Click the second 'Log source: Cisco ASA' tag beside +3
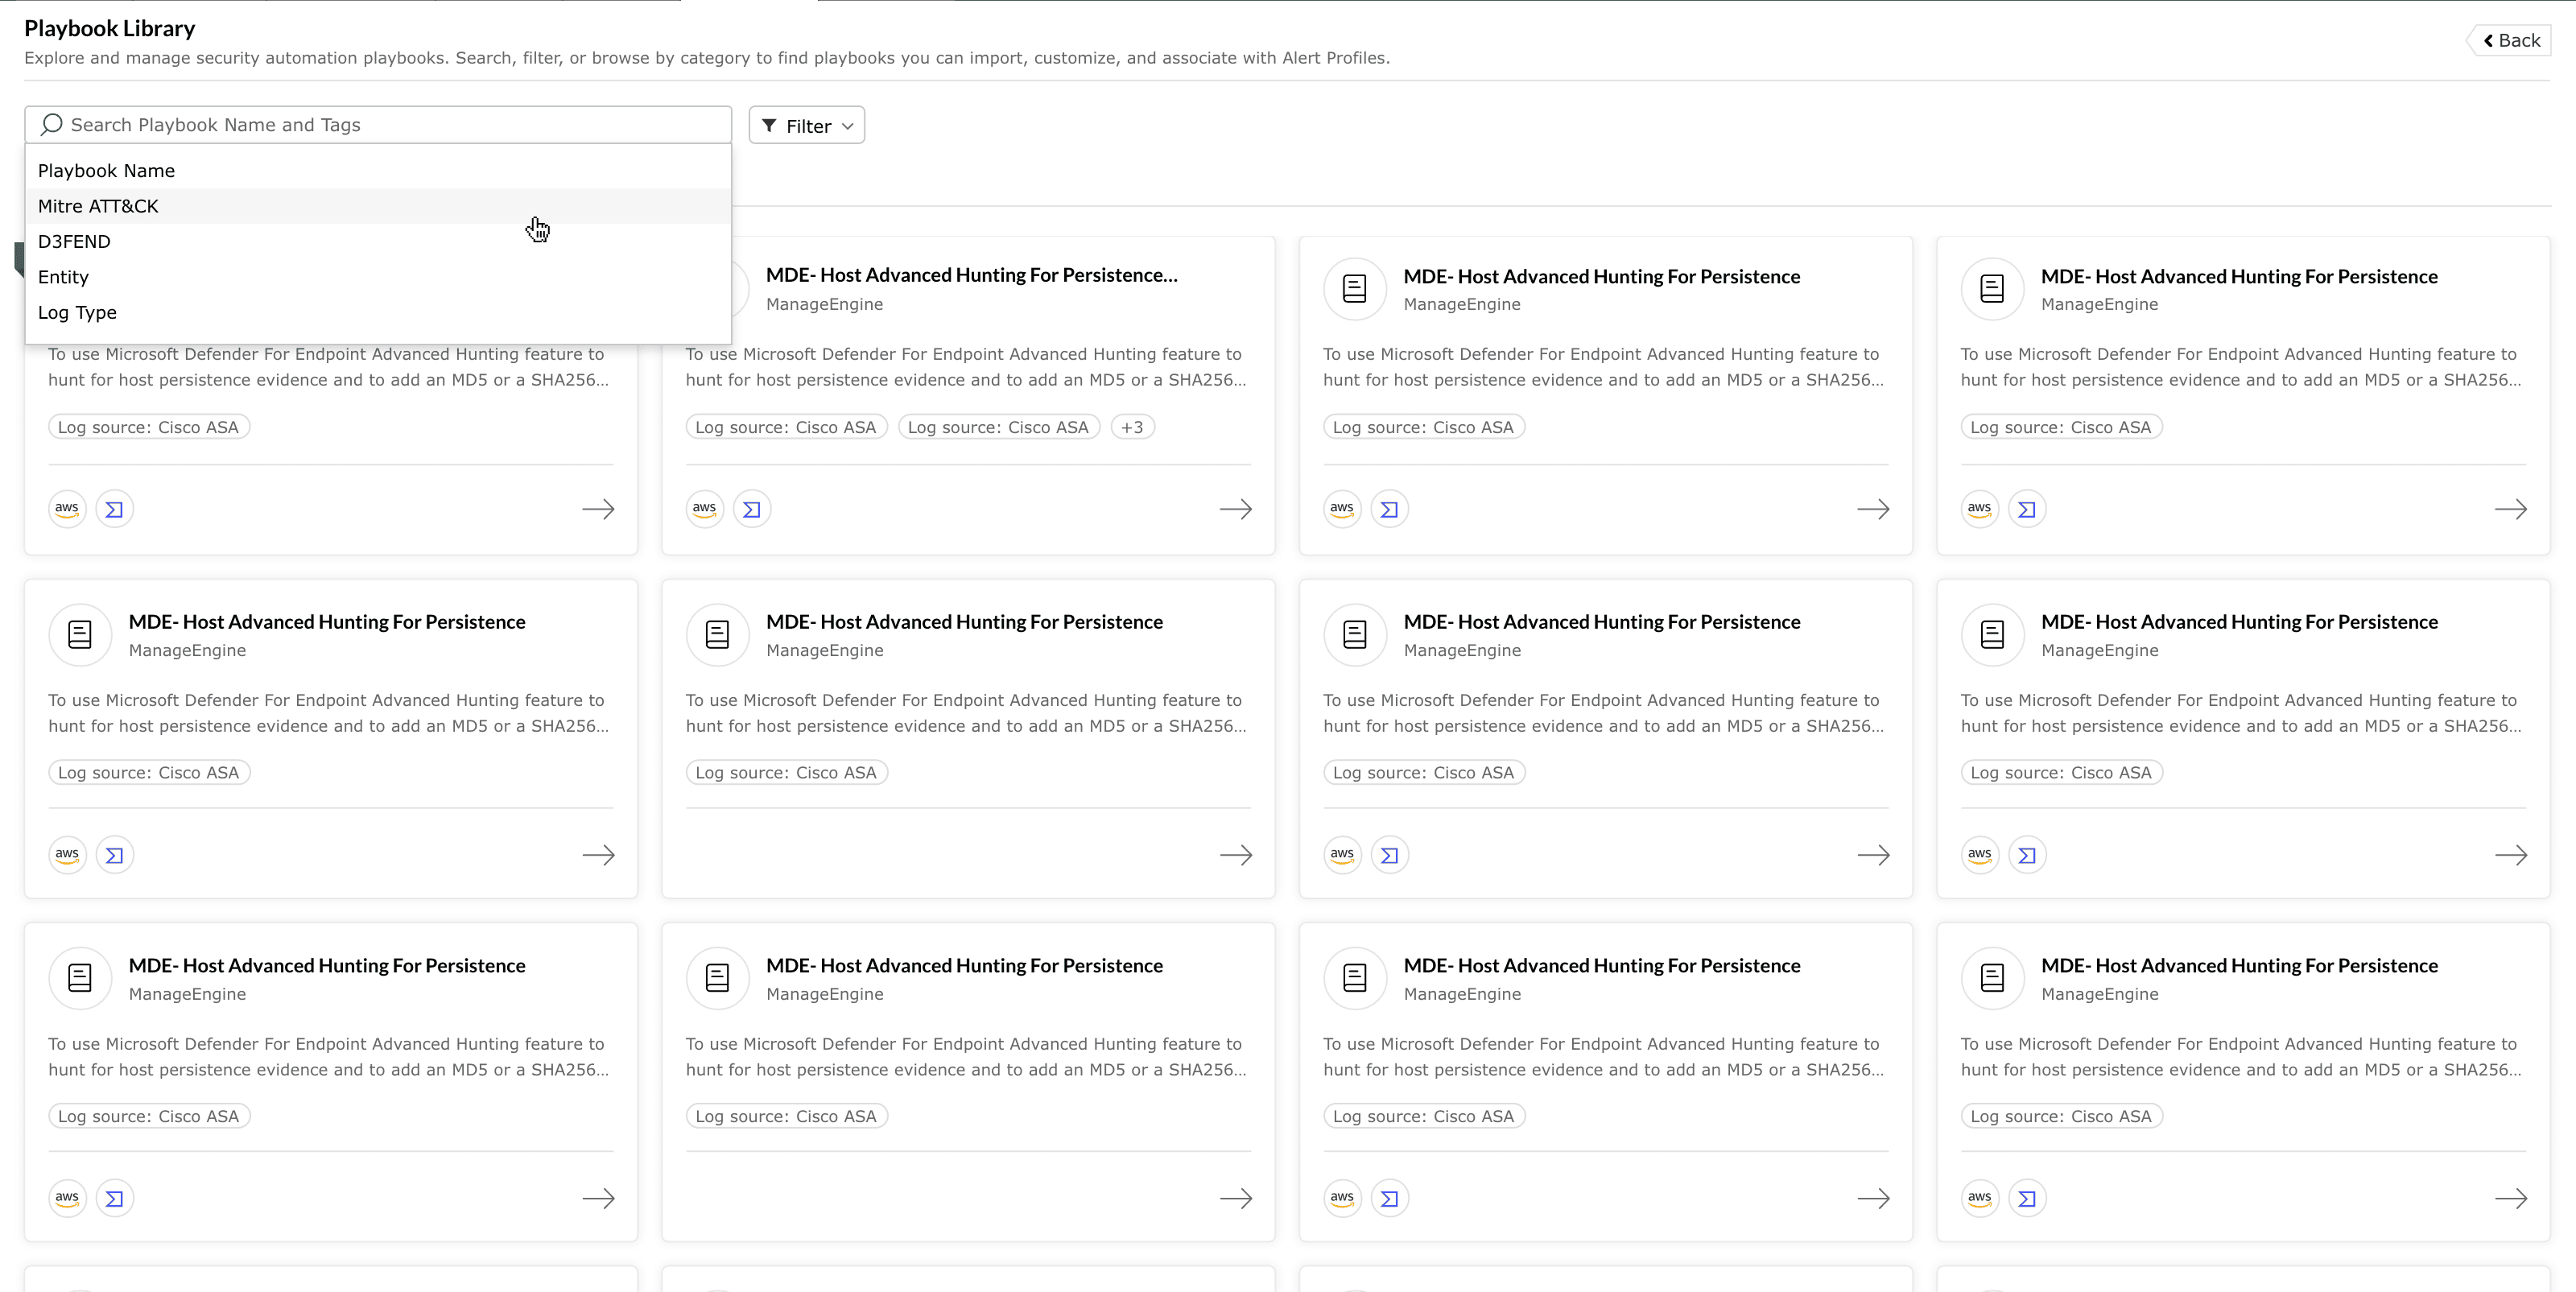Viewport: 2576px width, 1292px height. pos(999,427)
